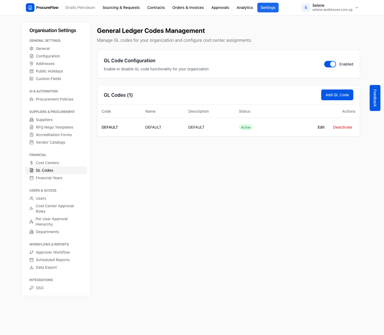Click the Selene avatar 'S' badge
This screenshot has height=335, width=384.
(306, 8)
